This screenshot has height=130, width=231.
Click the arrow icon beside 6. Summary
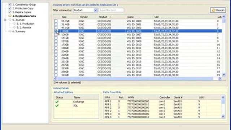click(x=10, y=31)
